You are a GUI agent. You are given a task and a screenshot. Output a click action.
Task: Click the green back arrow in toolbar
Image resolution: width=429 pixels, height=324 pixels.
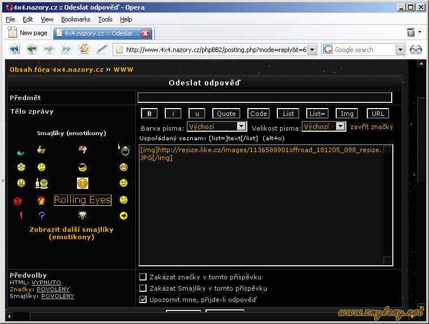(x=32, y=49)
